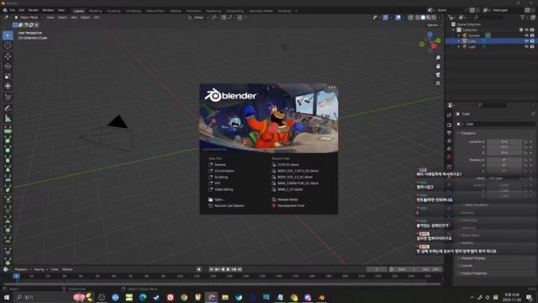This screenshot has width=538, height=303.
Task: Open recent file BODY_V25_13_01.blend
Action: pyautogui.click(x=293, y=177)
